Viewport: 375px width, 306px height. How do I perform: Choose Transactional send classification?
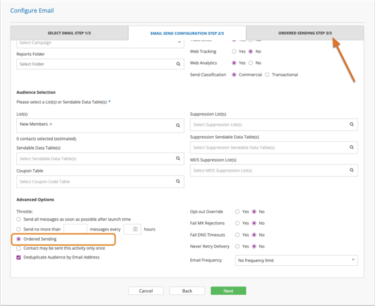(267, 75)
